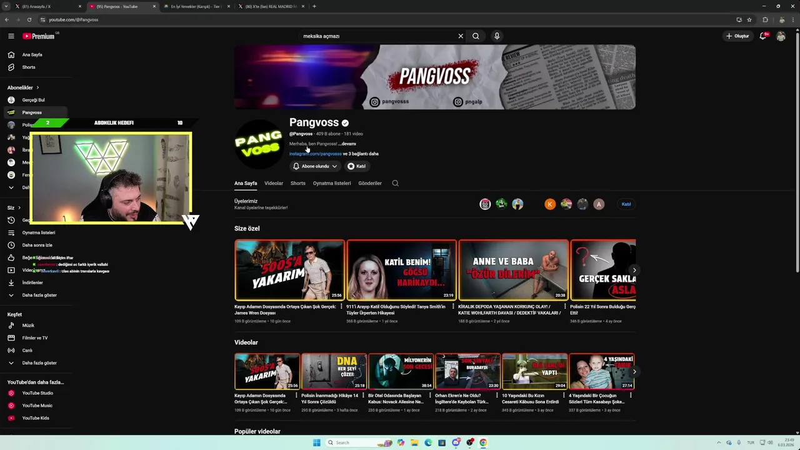The image size is (800, 450).
Task: Advance the Size özel carousel right arrow
Action: click(634, 271)
